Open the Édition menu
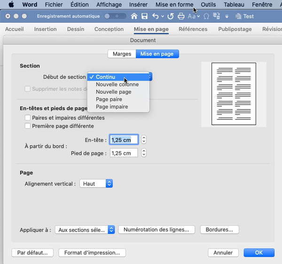Image resolution: width=282 pixels, height=264 pixels. pos(79,5)
